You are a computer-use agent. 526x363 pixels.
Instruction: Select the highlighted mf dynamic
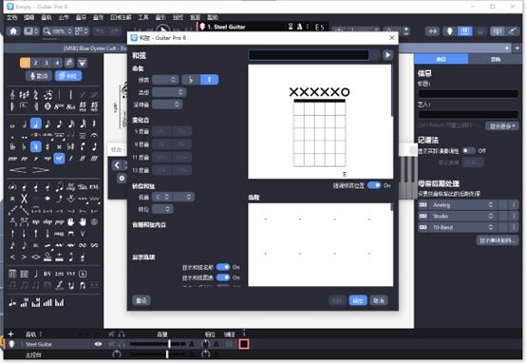click(59, 158)
